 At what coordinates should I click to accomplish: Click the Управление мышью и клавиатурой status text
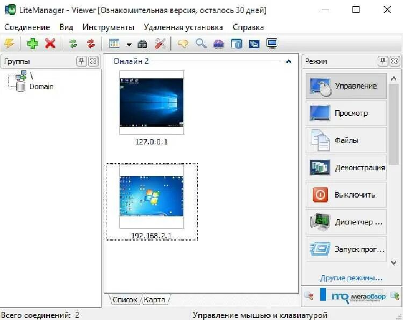point(260,315)
